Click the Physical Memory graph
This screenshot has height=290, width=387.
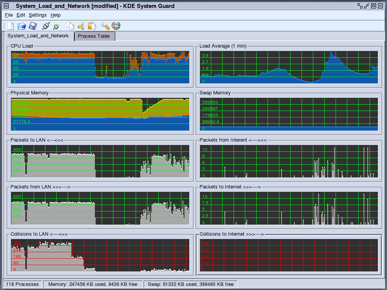point(100,114)
